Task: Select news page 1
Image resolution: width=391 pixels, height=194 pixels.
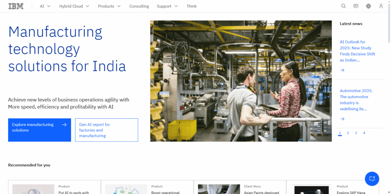Action: pos(339,133)
